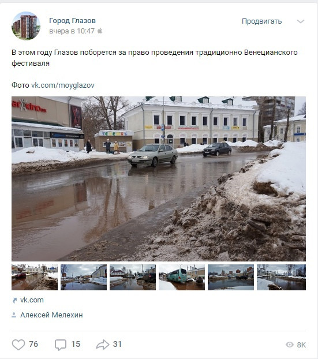This screenshot has width=318, height=359.
Task: Open the main flooded street photo
Action: tap(159, 179)
